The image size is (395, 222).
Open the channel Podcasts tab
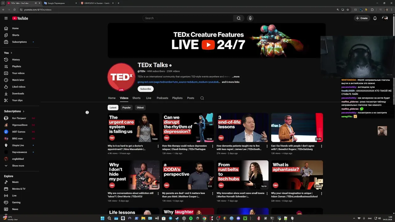coord(162,98)
